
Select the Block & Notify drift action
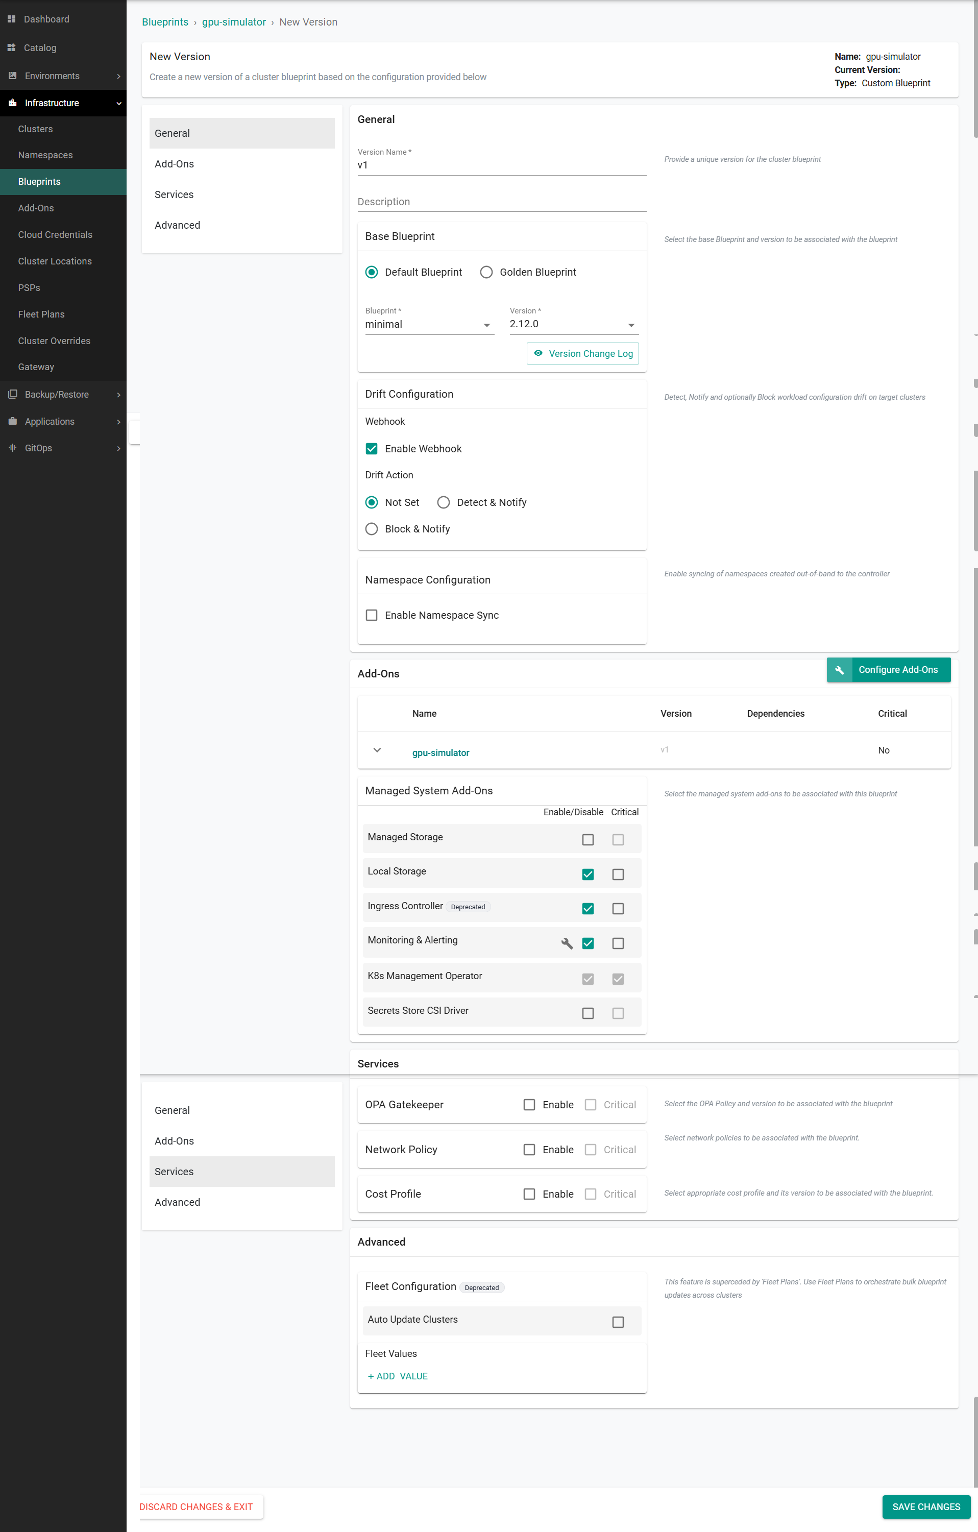click(372, 529)
